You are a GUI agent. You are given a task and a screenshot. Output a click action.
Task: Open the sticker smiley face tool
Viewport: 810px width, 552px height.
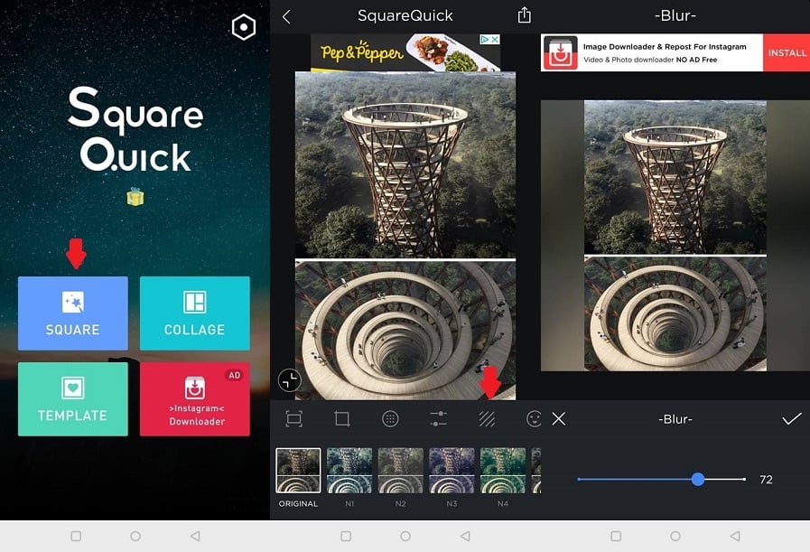coord(534,418)
